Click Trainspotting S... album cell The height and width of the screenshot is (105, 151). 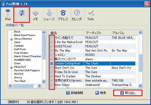pos(122,85)
